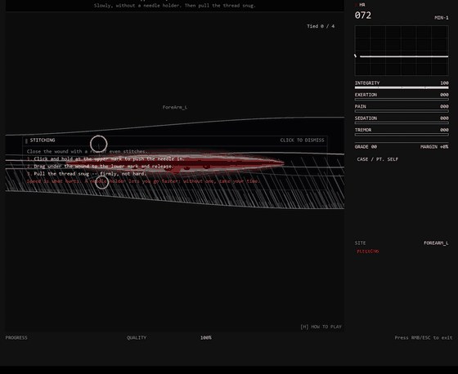The height and width of the screenshot is (374, 458).
Task: Click the CASE / PT. SELF entry
Action: coord(377,159)
